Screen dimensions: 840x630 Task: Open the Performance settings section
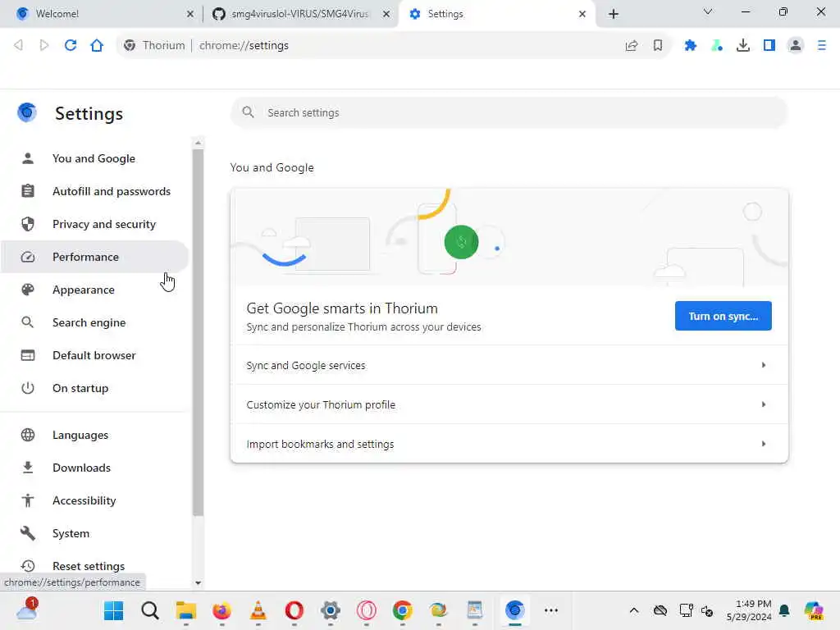(x=94, y=257)
